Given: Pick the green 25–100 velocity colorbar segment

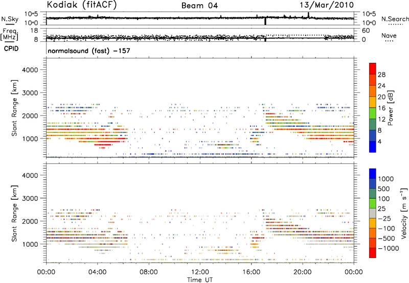Looking at the screenshot, I should tap(373, 203).
